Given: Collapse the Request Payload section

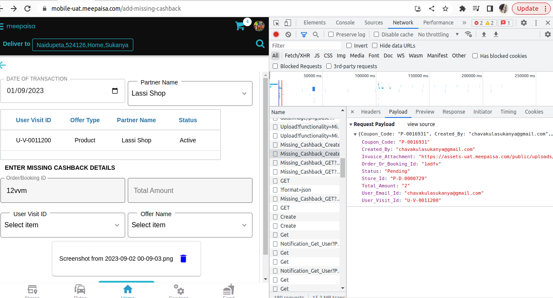Looking at the screenshot, I should pyautogui.click(x=351, y=124).
